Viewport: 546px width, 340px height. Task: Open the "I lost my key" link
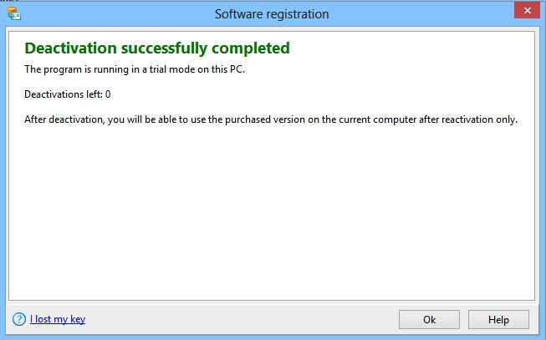[57, 319]
